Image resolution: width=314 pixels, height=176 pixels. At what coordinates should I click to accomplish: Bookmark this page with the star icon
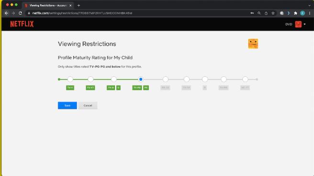tap(273, 13)
